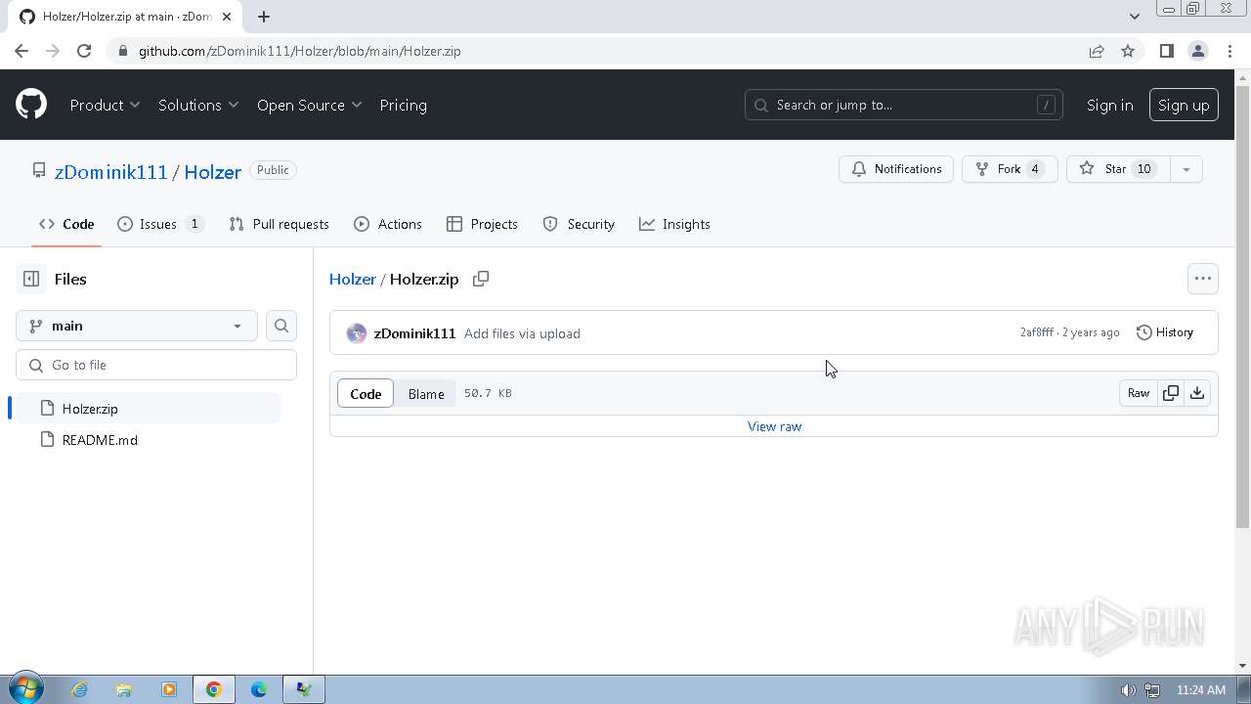Image resolution: width=1251 pixels, height=704 pixels.
Task: Click the View raw link
Action: tap(774, 426)
